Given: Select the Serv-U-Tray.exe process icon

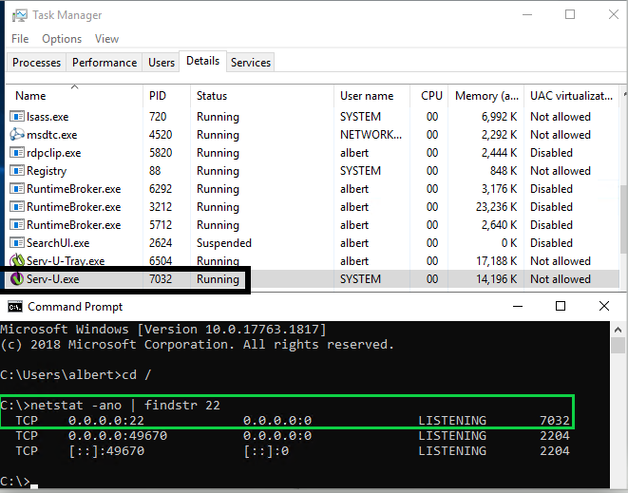Looking at the screenshot, I should (x=17, y=260).
